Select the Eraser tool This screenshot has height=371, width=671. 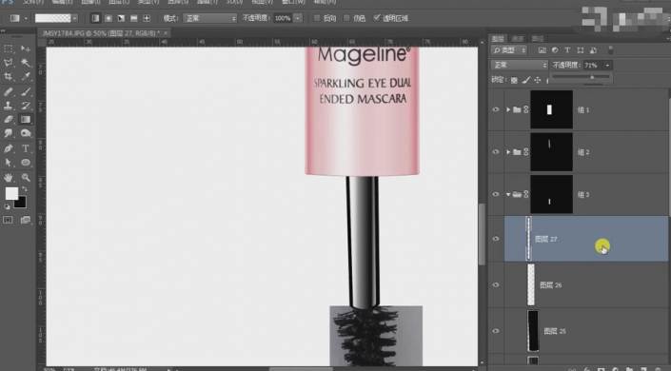click(x=9, y=120)
